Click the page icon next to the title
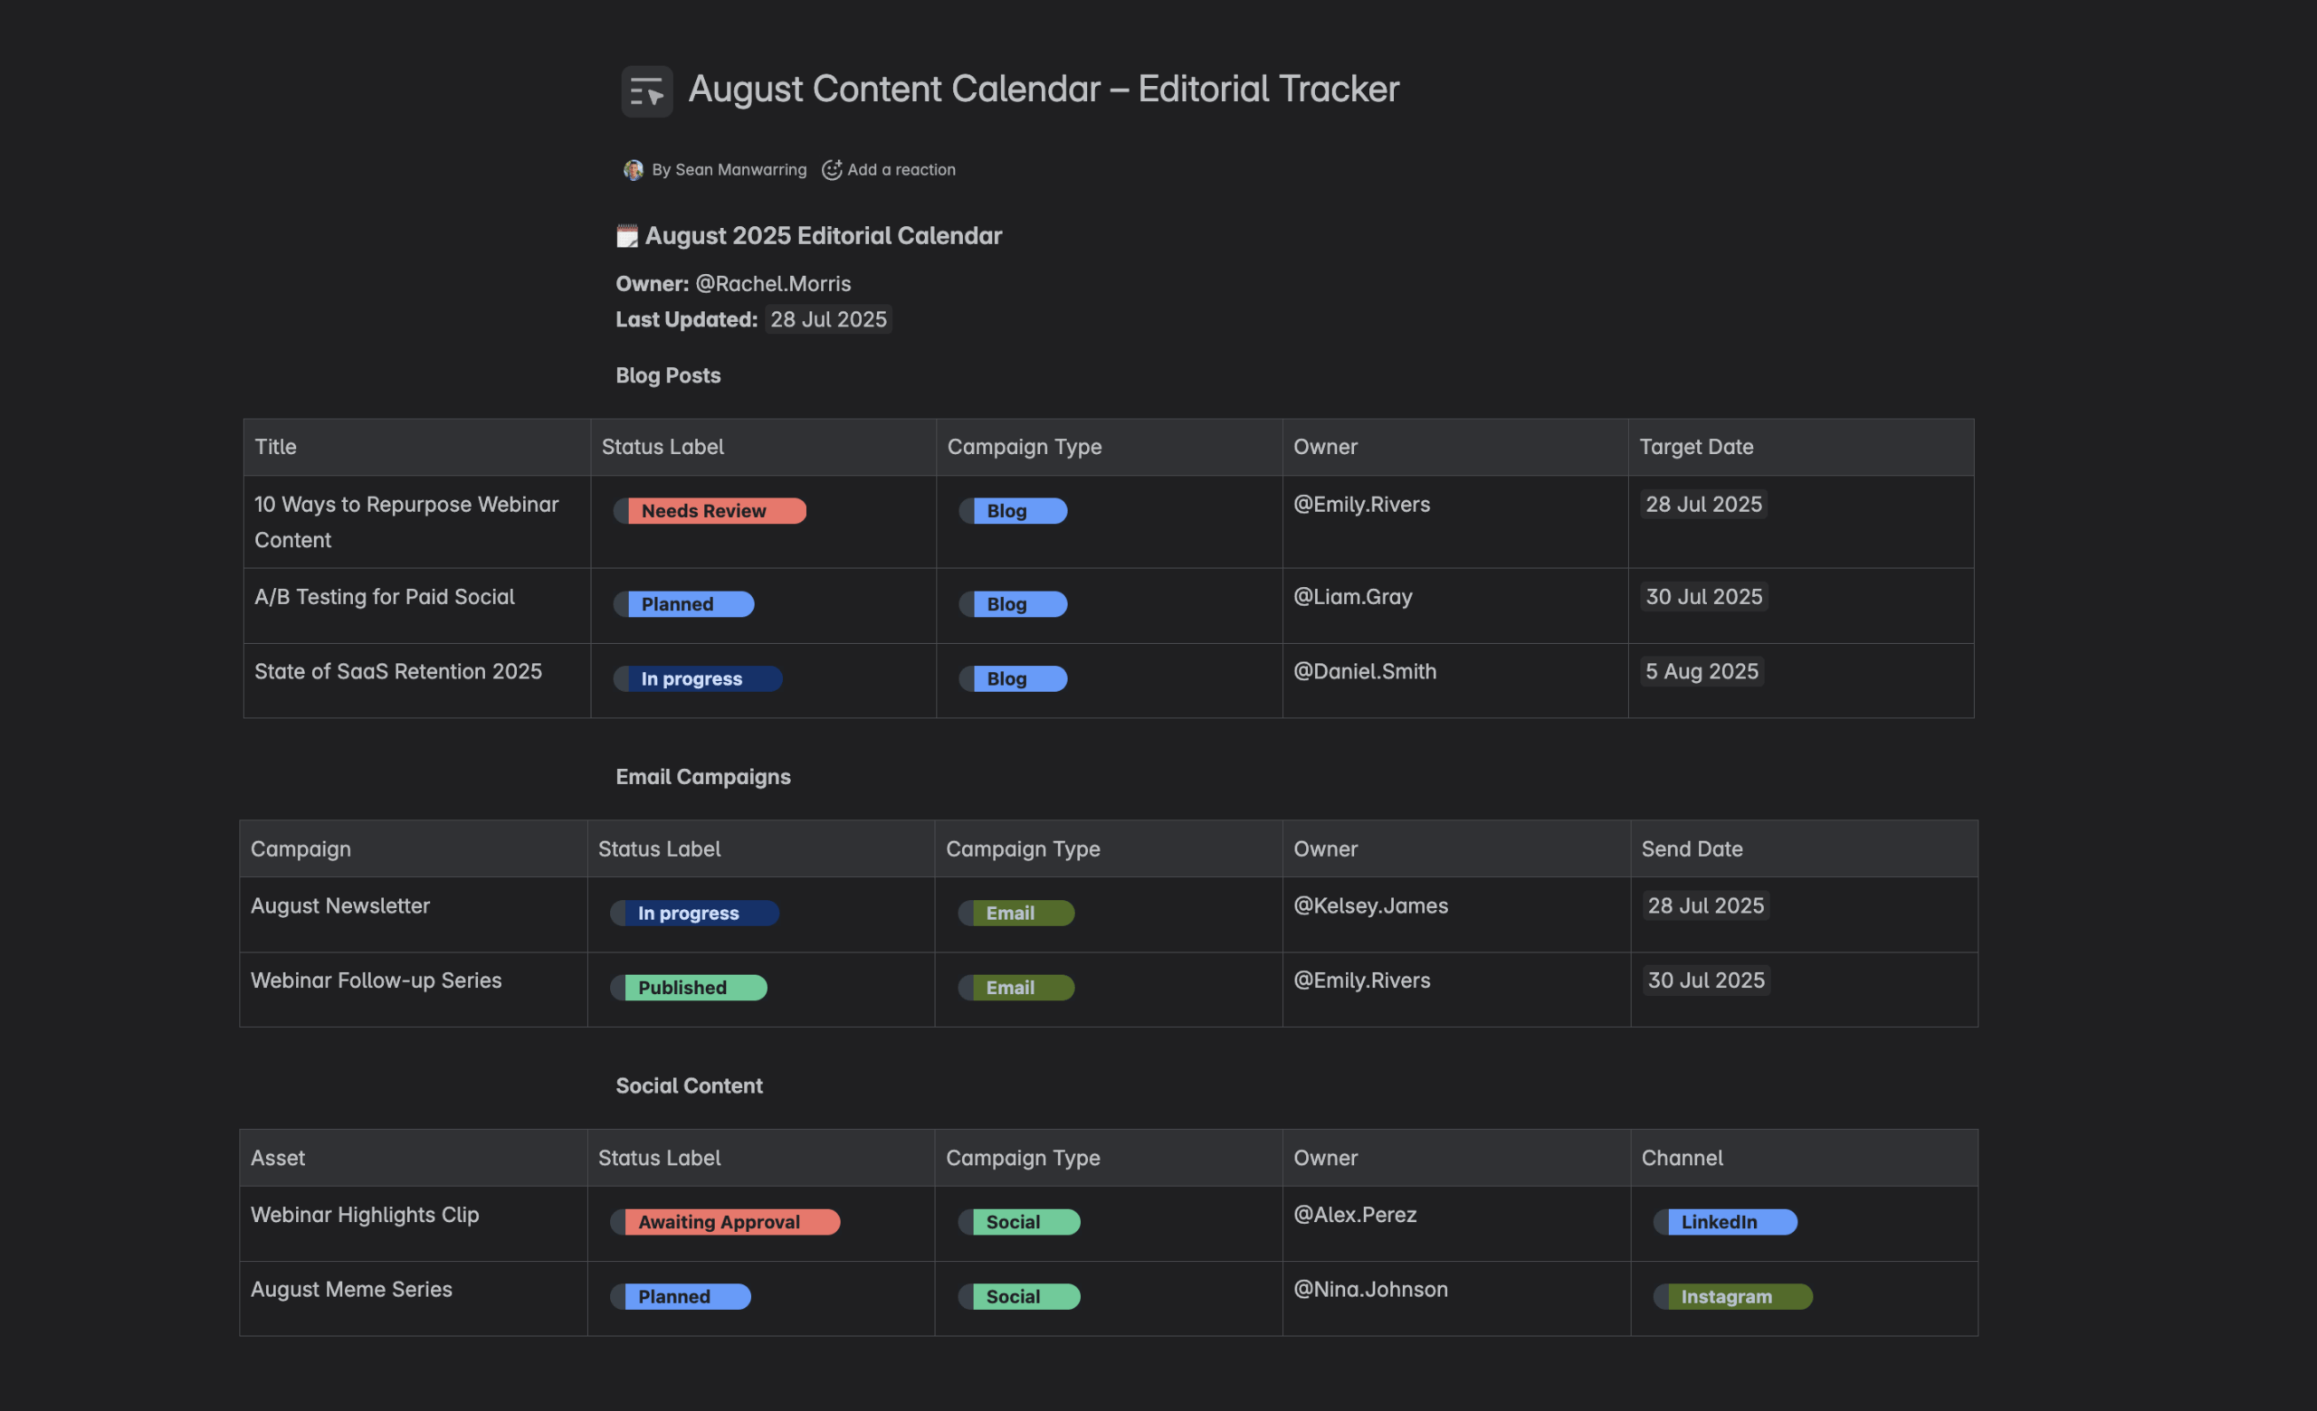2317x1411 pixels. tap(647, 91)
